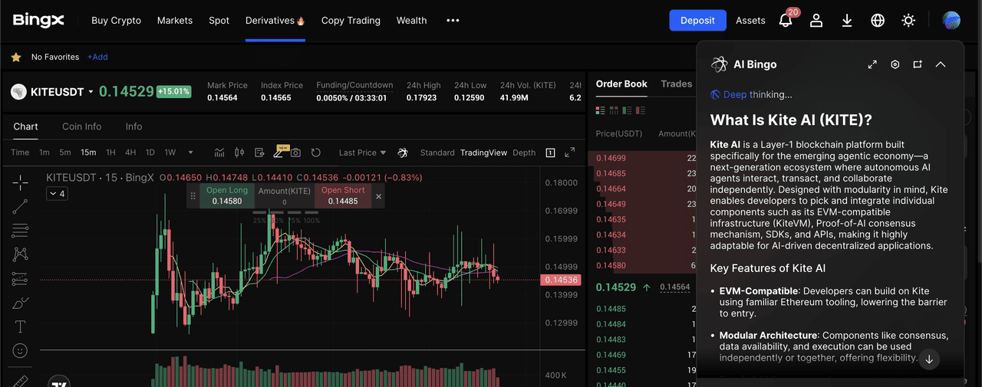Start a new AI Bingo chat
This screenshot has height=387, width=982.
[x=918, y=64]
